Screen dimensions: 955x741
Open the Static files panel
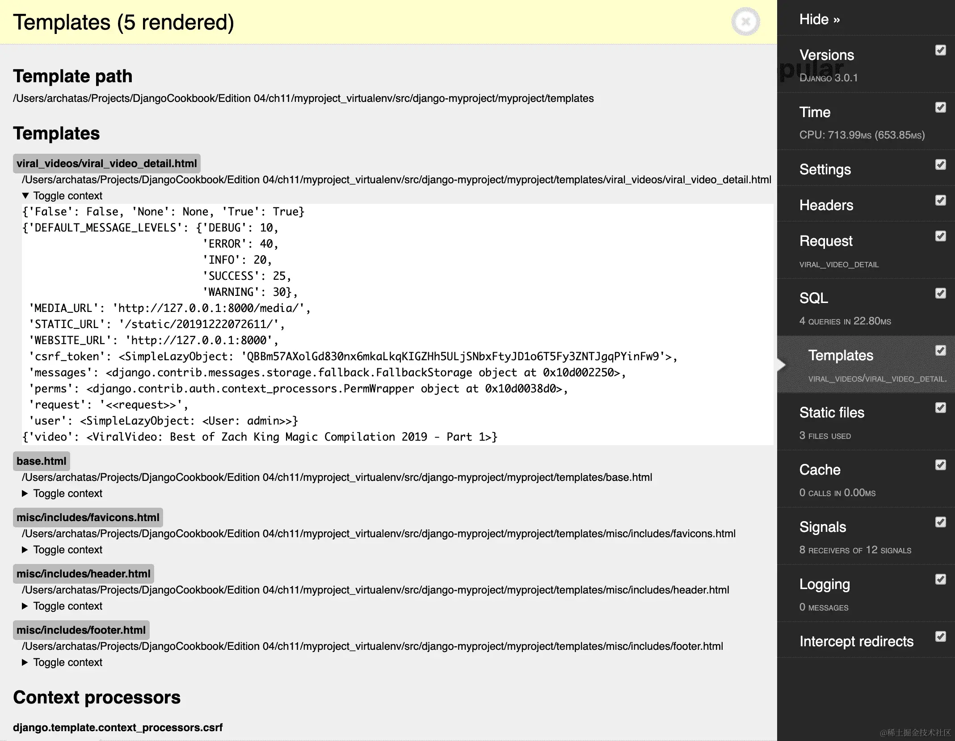click(x=831, y=413)
